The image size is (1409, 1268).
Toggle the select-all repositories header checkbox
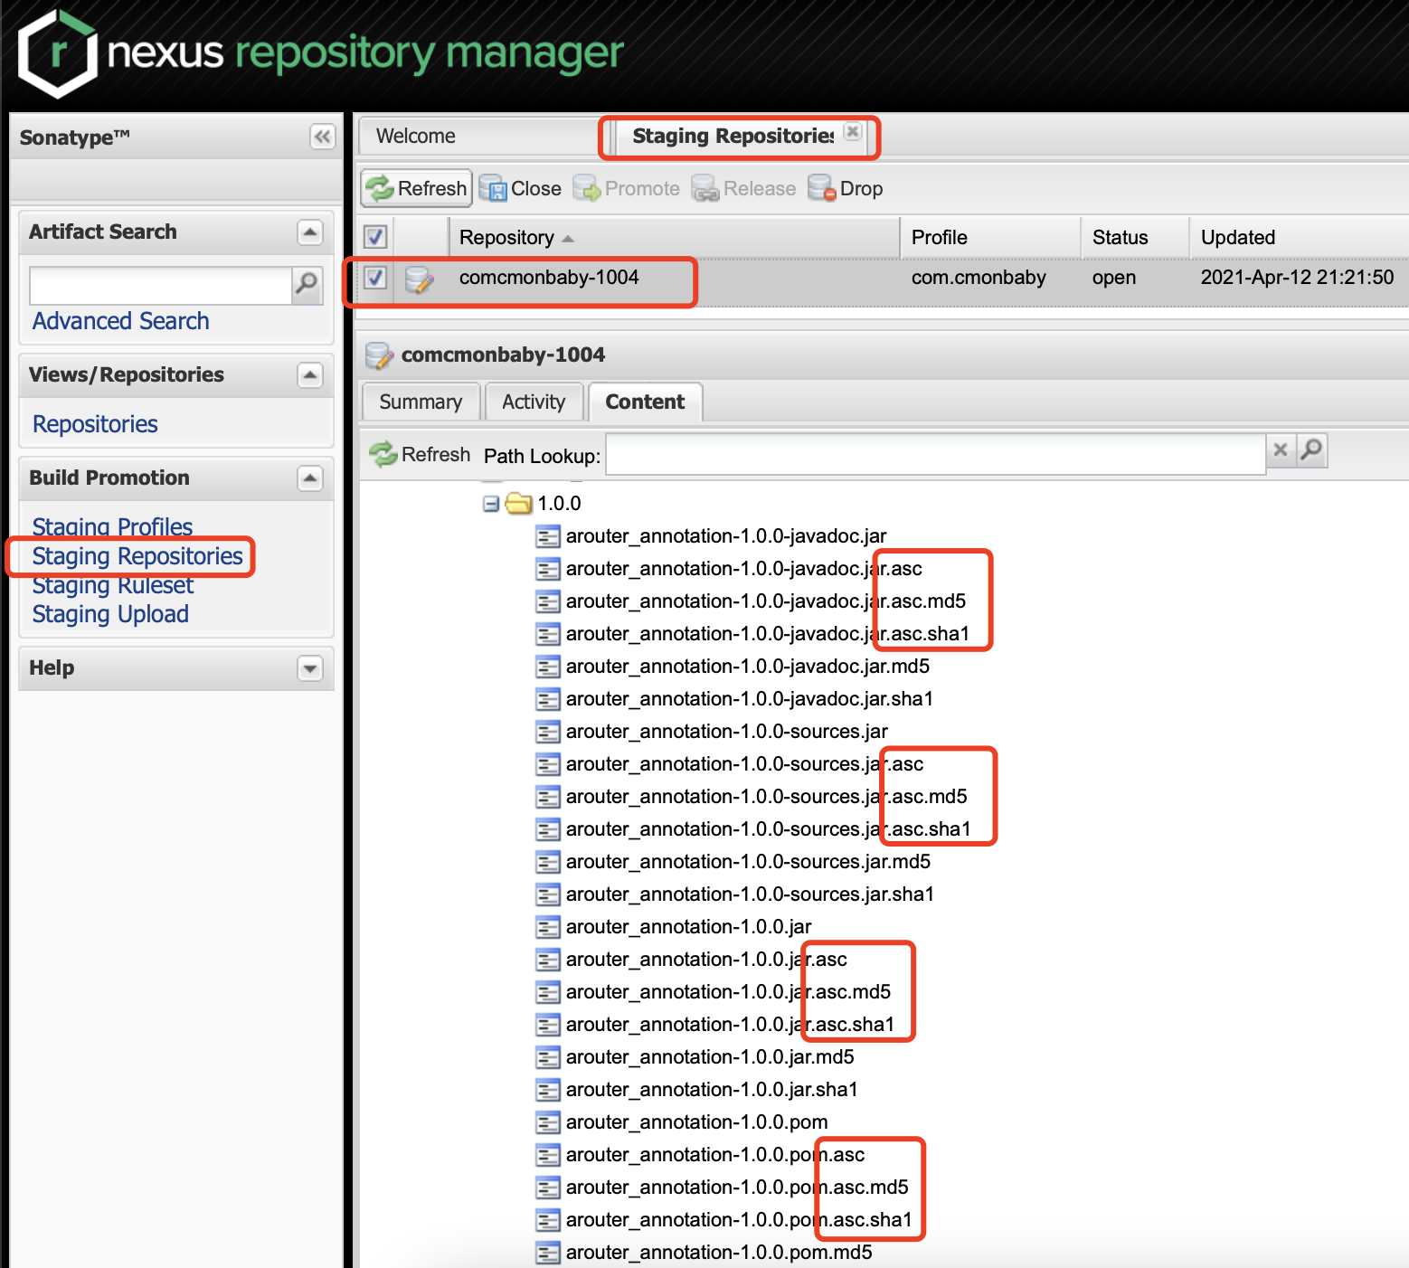point(375,237)
